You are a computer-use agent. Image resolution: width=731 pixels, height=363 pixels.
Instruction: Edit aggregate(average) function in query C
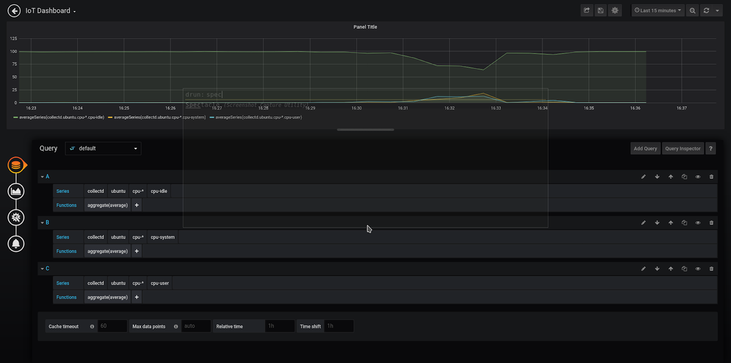click(x=108, y=297)
